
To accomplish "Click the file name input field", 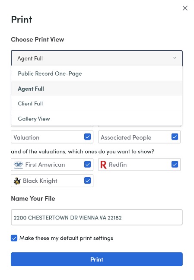I will click(97, 217).
